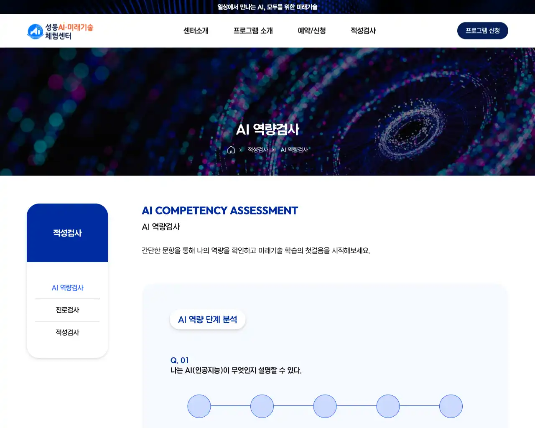Choose last answer circle for Q. 01

point(451,406)
